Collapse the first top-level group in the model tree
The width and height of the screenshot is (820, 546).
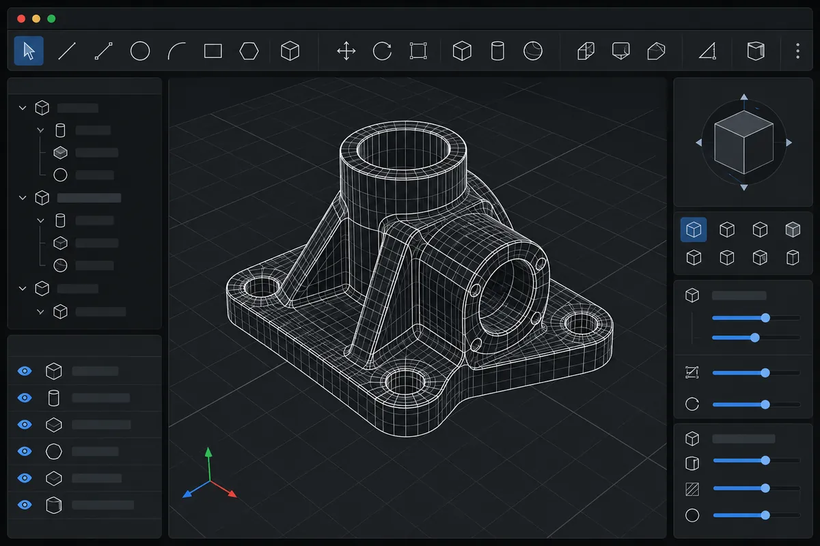(23, 108)
